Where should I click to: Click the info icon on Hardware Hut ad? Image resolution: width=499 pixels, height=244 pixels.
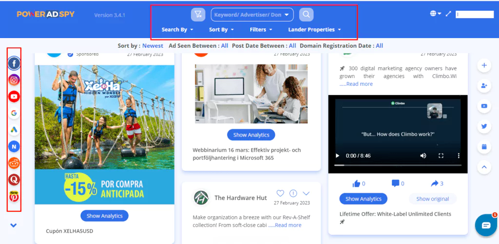pos(293,193)
